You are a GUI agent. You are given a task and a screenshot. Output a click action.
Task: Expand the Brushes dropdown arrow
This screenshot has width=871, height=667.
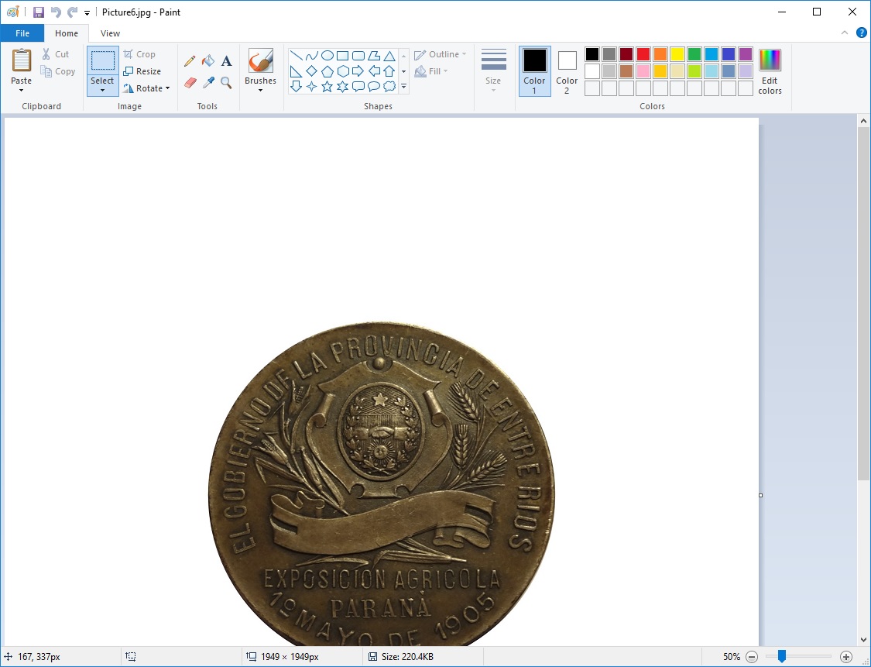(260, 91)
